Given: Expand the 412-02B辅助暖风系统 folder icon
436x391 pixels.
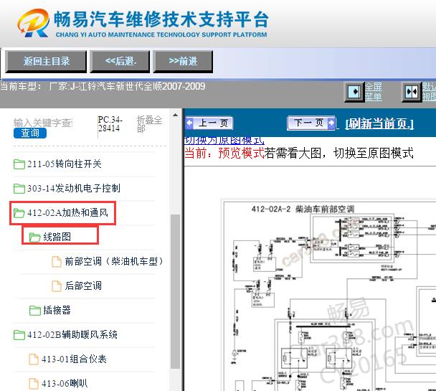Looking at the screenshot, I should click(19, 335).
